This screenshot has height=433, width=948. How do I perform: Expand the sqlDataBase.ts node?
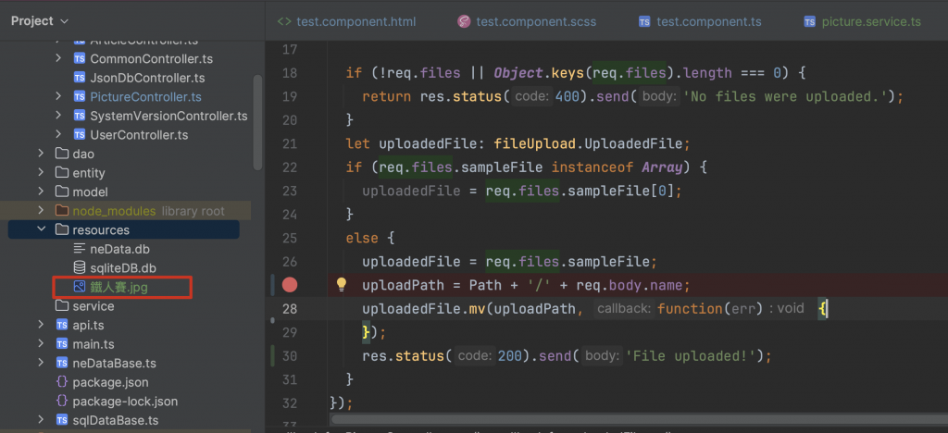pos(41,420)
